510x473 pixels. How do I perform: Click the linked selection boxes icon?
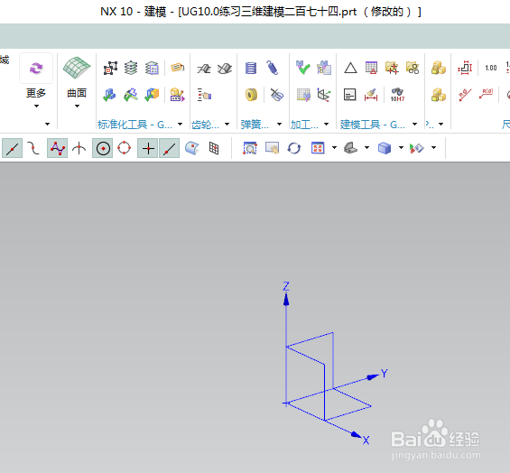click(x=111, y=68)
